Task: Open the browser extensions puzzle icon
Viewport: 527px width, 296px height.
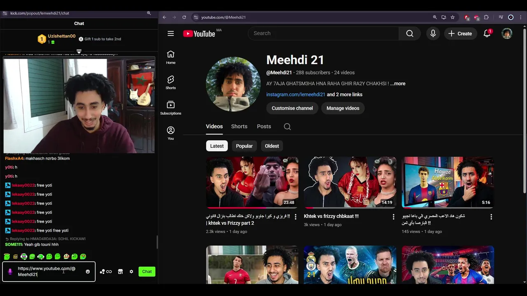Action: (486, 17)
